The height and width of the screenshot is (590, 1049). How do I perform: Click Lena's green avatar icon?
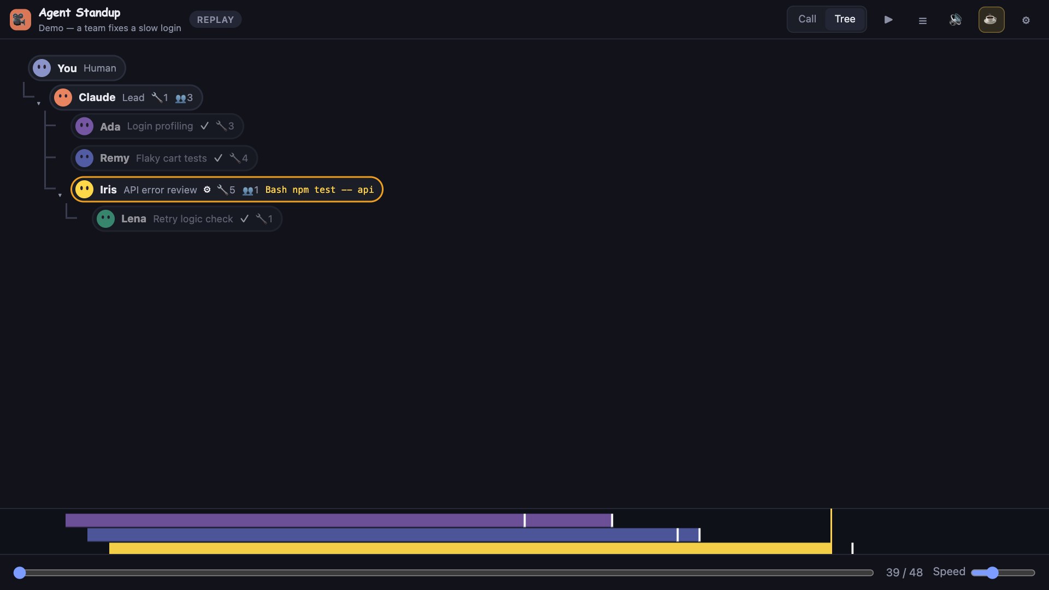click(105, 219)
